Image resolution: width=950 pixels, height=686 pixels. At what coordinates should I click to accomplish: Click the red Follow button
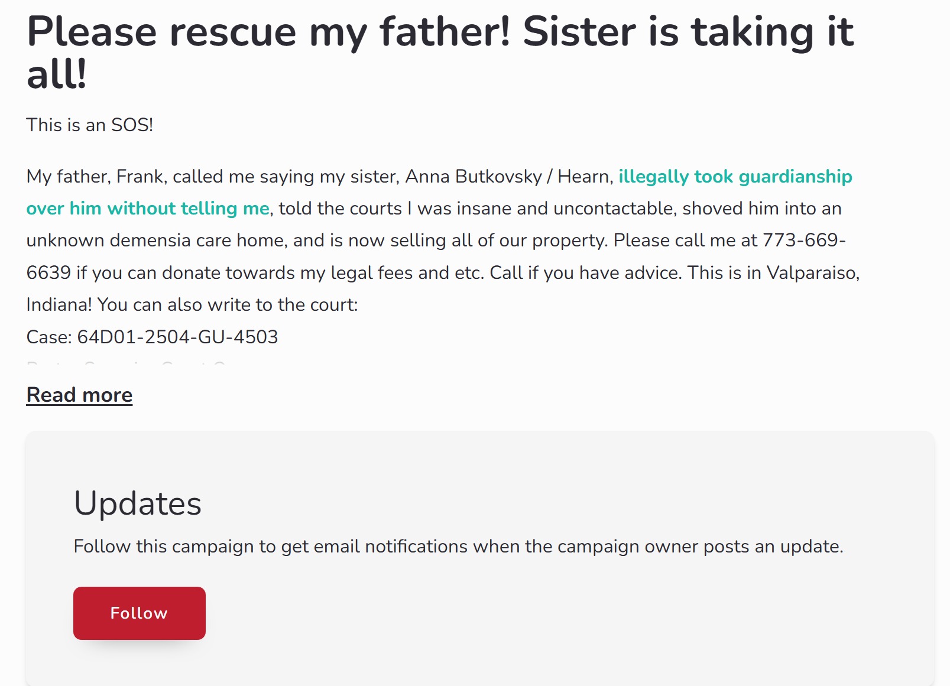coord(140,613)
